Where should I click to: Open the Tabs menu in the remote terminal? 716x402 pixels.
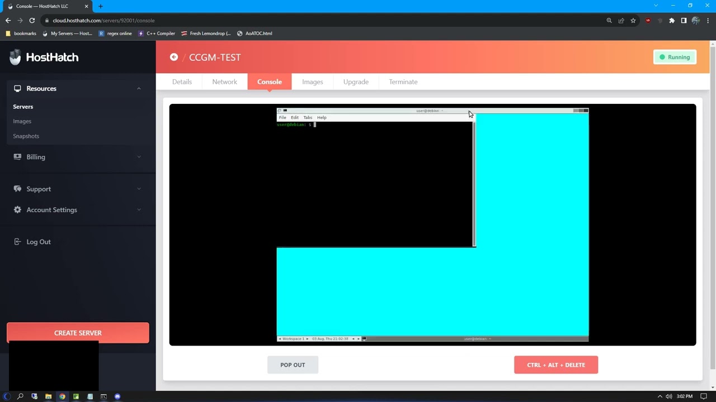pos(308,117)
